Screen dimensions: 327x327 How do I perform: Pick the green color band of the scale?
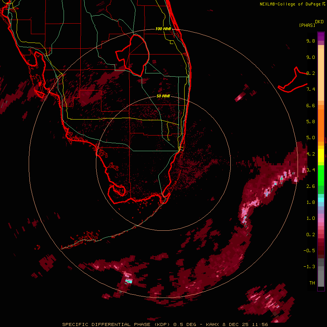coord(321,175)
